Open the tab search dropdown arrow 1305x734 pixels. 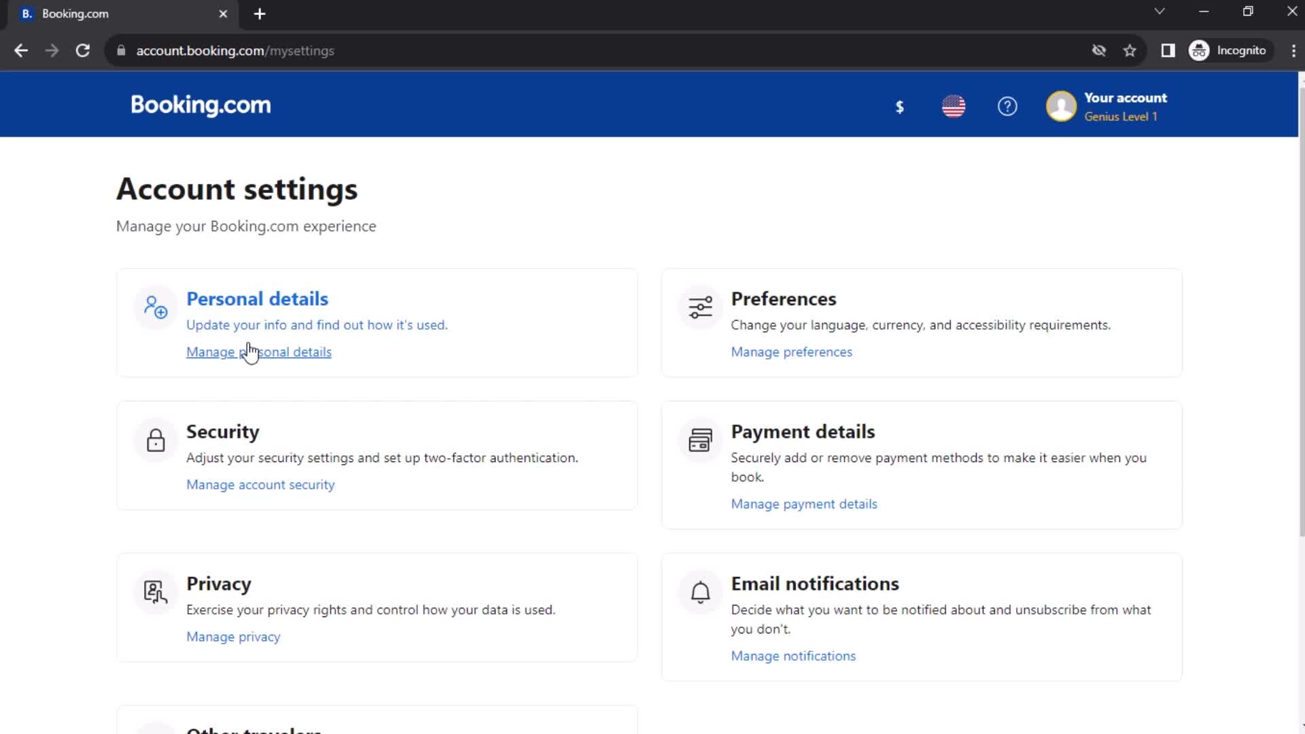(1160, 11)
